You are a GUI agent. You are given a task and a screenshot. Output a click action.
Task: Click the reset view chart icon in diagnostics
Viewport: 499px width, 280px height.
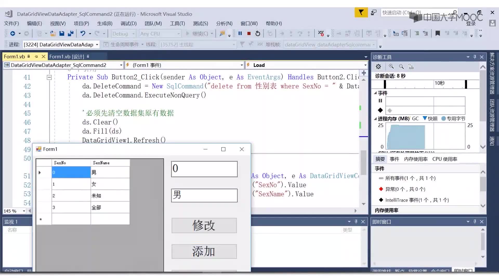411,67
